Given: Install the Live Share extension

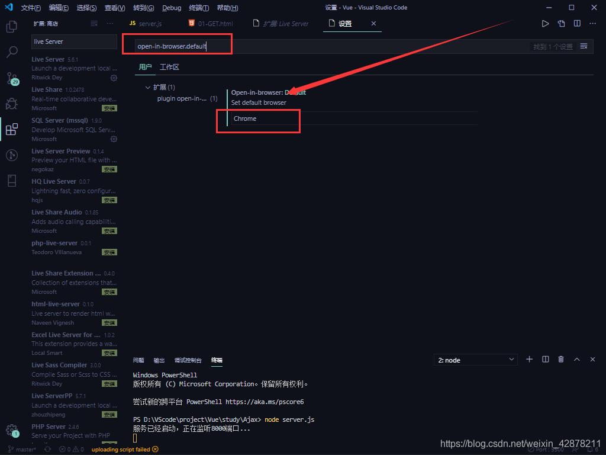Looking at the screenshot, I should pyautogui.click(x=109, y=108).
